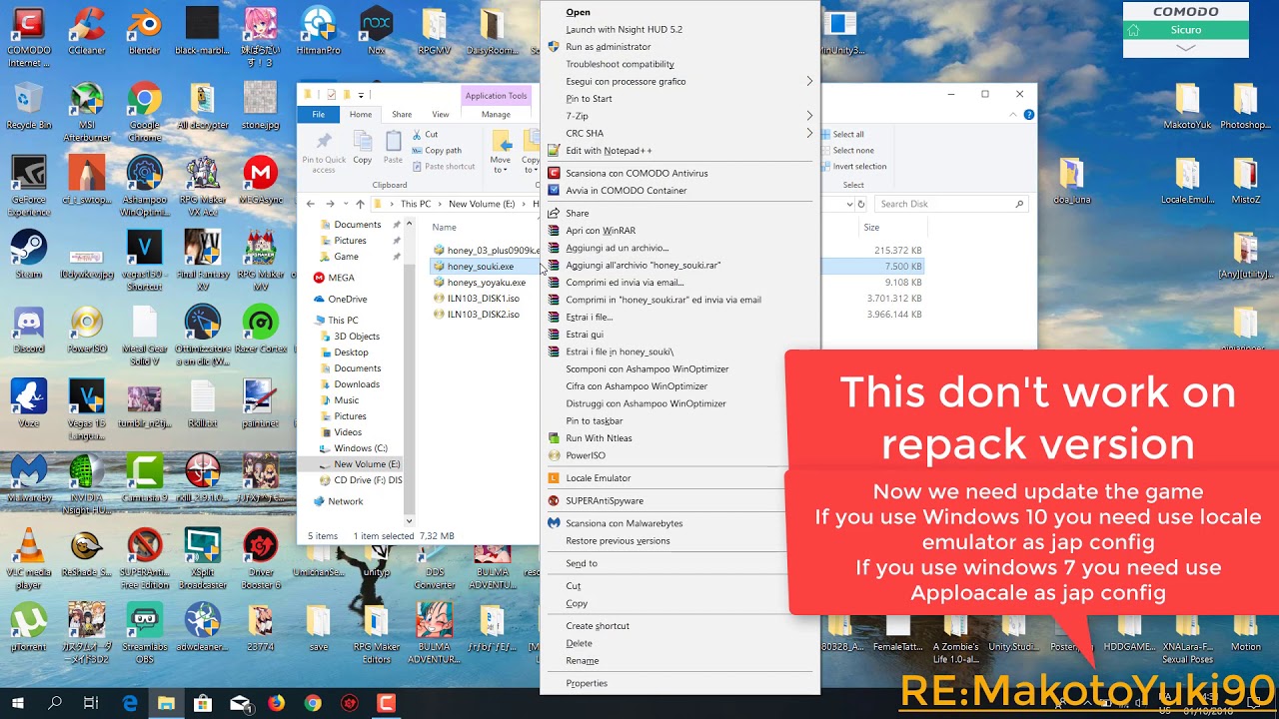
Task: Click Invert selection button
Action: (x=853, y=167)
